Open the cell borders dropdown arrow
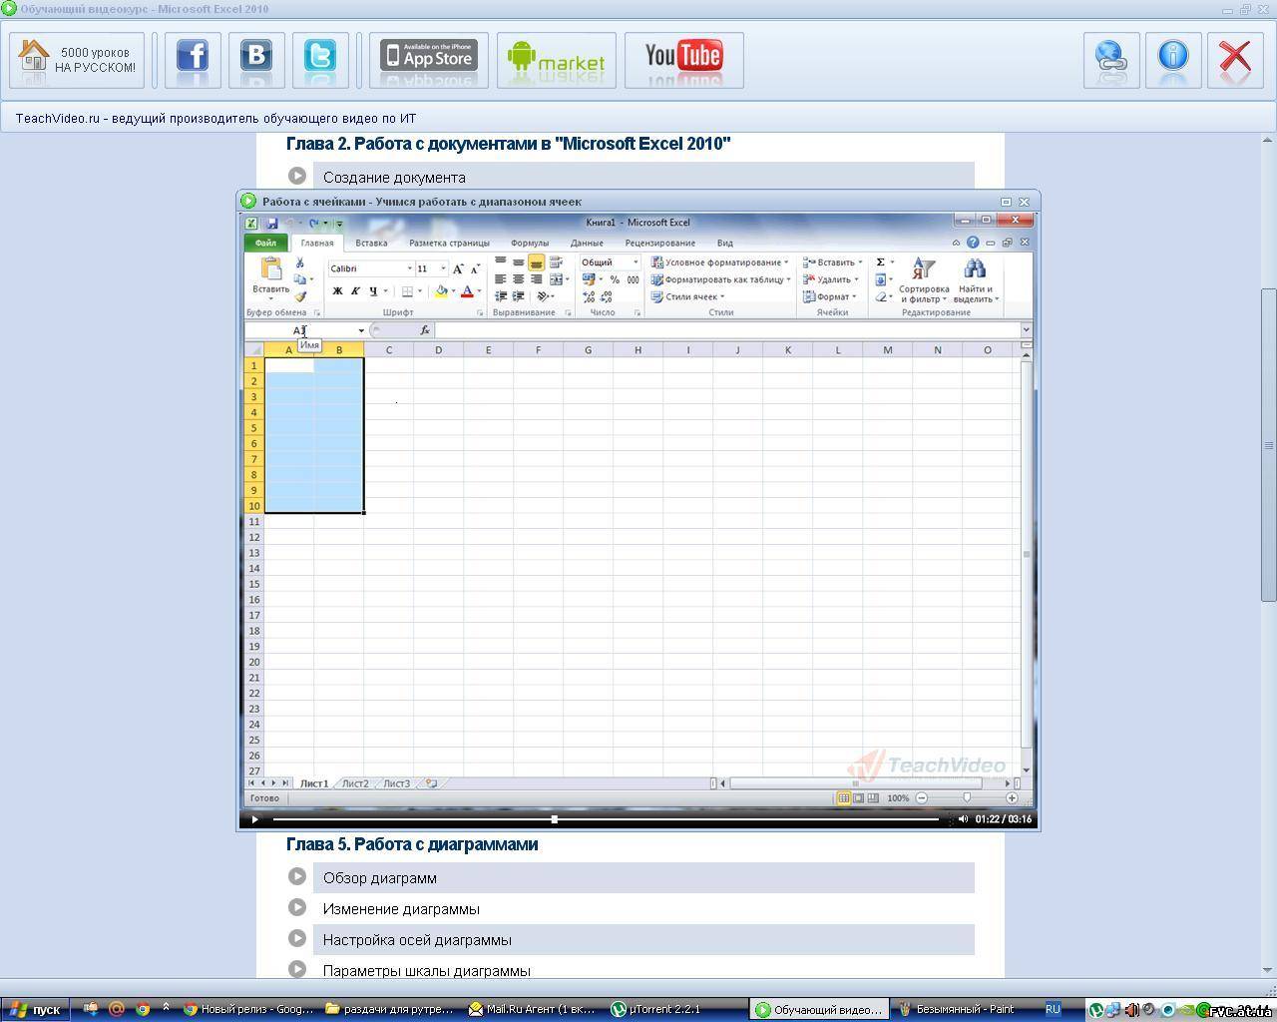The height and width of the screenshot is (1022, 1277). [419, 291]
